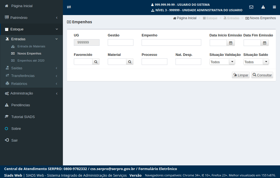
Task: Open calendar for Data Início Emissão
Action: [x=231, y=43]
